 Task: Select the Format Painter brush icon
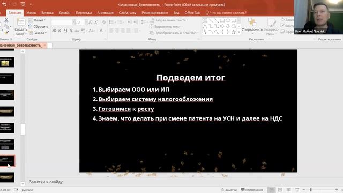[x=6, y=33]
